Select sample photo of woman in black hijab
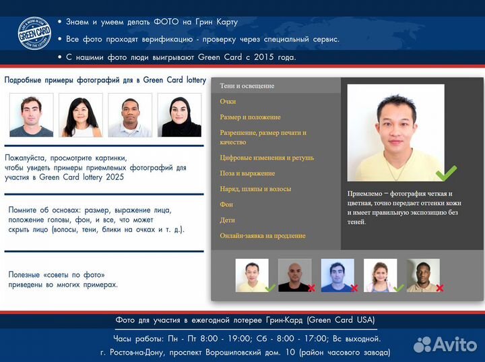The image size is (485, 362). point(179,115)
